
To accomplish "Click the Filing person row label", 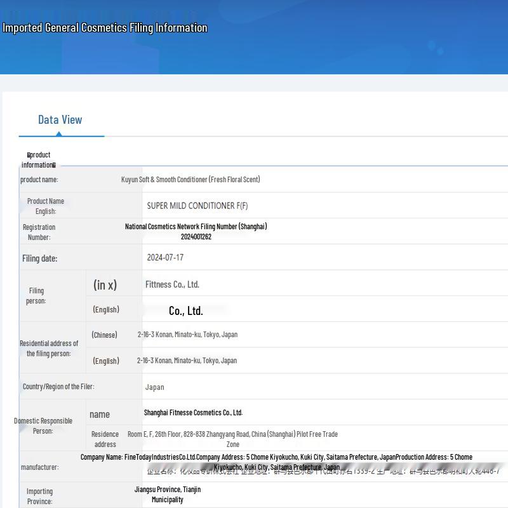I will [36, 296].
